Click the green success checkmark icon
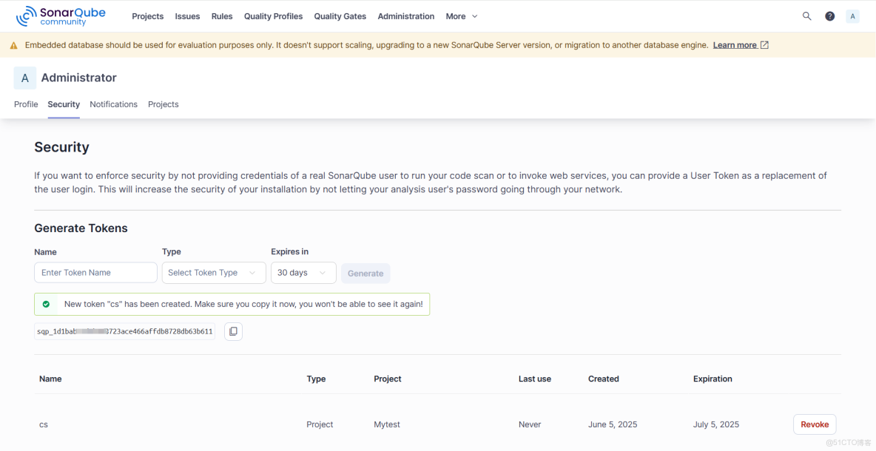Image resolution: width=876 pixels, height=451 pixels. point(47,304)
